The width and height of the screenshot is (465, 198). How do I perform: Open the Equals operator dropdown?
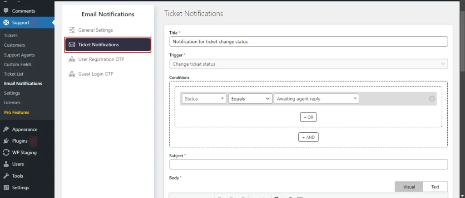tap(250, 99)
